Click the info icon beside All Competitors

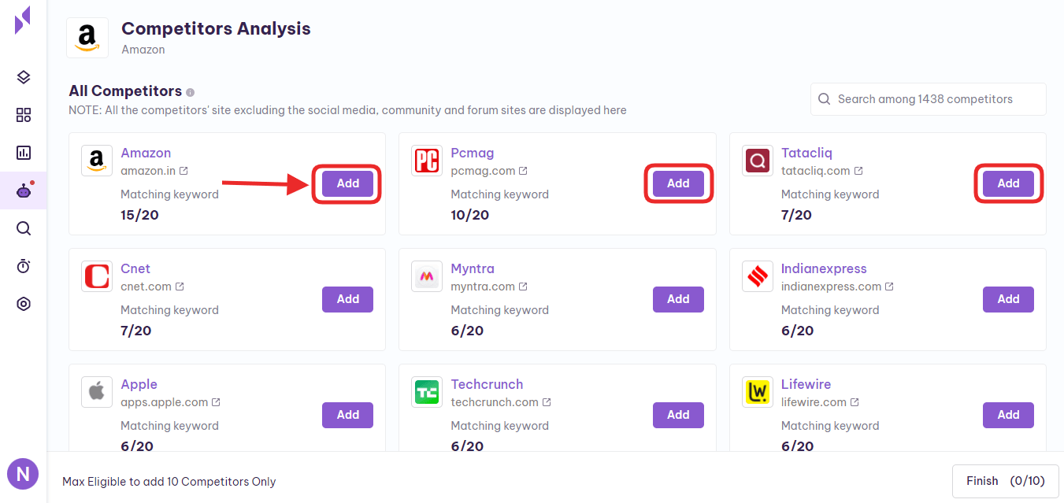point(191,92)
